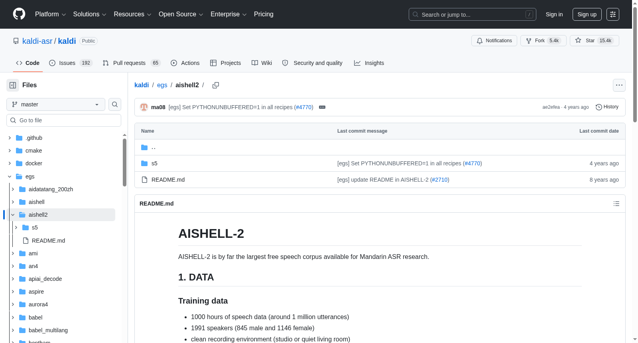Open the more options ellipsis menu
638x343 pixels.
click(x=619, y=85)
